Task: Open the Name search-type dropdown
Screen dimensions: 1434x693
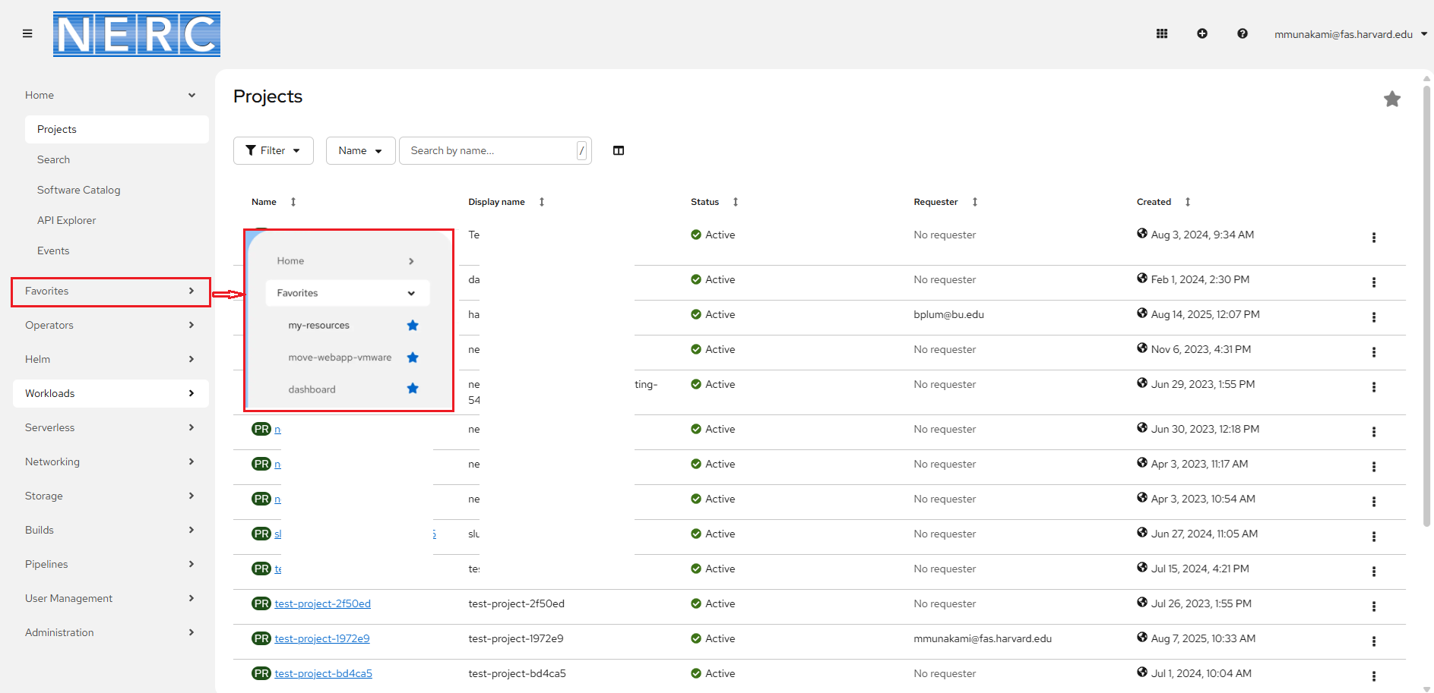Action: pyautogui.click(x=360, y=150)
